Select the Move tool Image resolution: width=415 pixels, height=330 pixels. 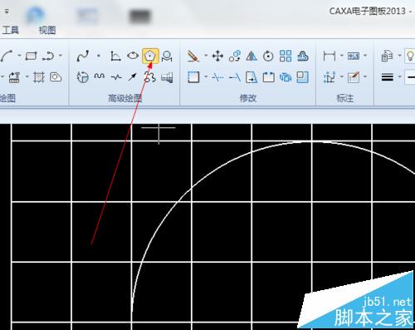tap(217, 56)
